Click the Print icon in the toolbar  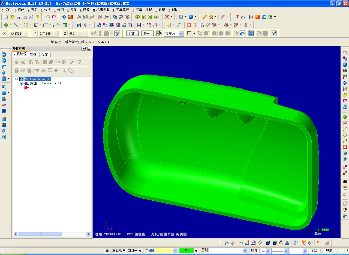[25, 17]
